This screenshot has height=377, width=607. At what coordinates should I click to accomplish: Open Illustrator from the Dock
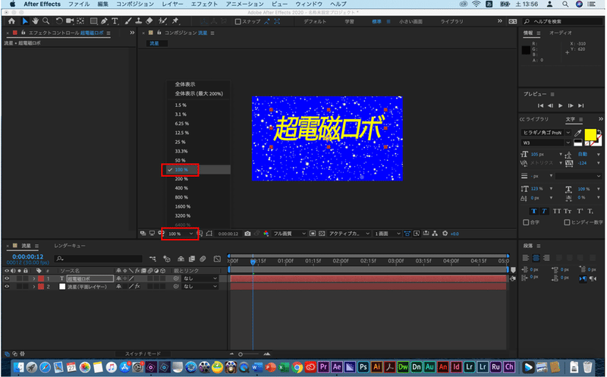[376, 366]
